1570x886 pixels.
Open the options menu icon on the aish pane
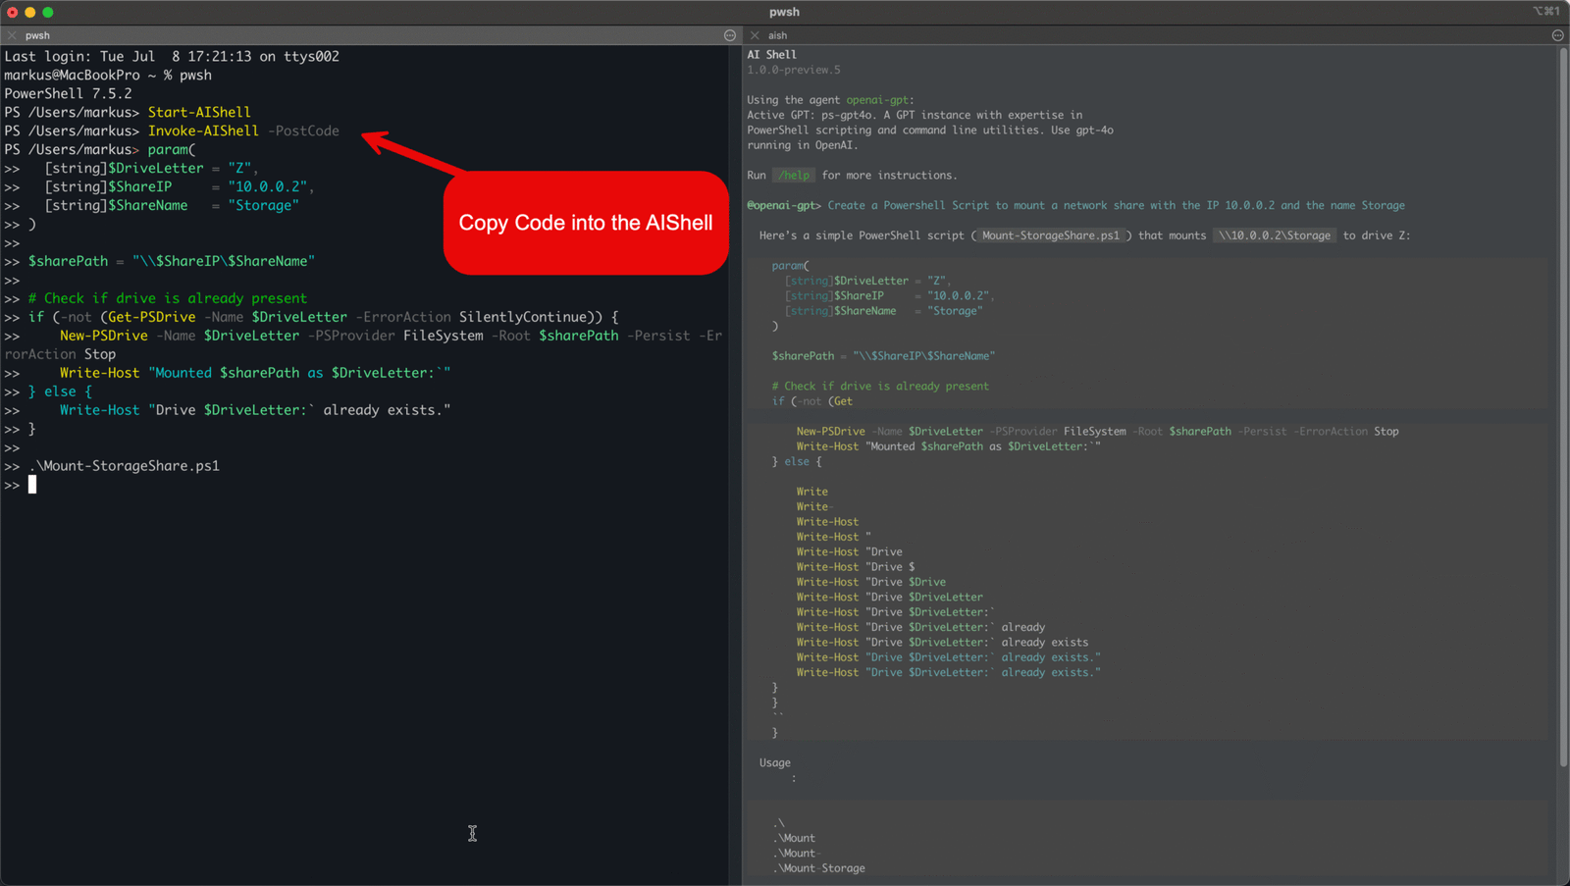tap(1557, 34)
